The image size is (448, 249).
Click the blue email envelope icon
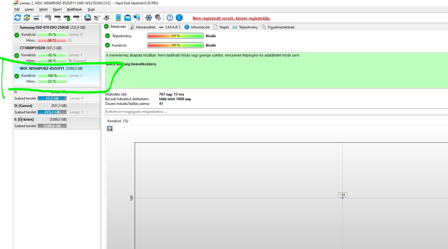[x=128, y=18]
